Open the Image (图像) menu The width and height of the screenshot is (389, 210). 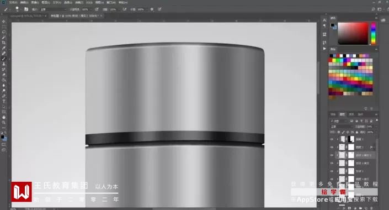coord(35,2)
